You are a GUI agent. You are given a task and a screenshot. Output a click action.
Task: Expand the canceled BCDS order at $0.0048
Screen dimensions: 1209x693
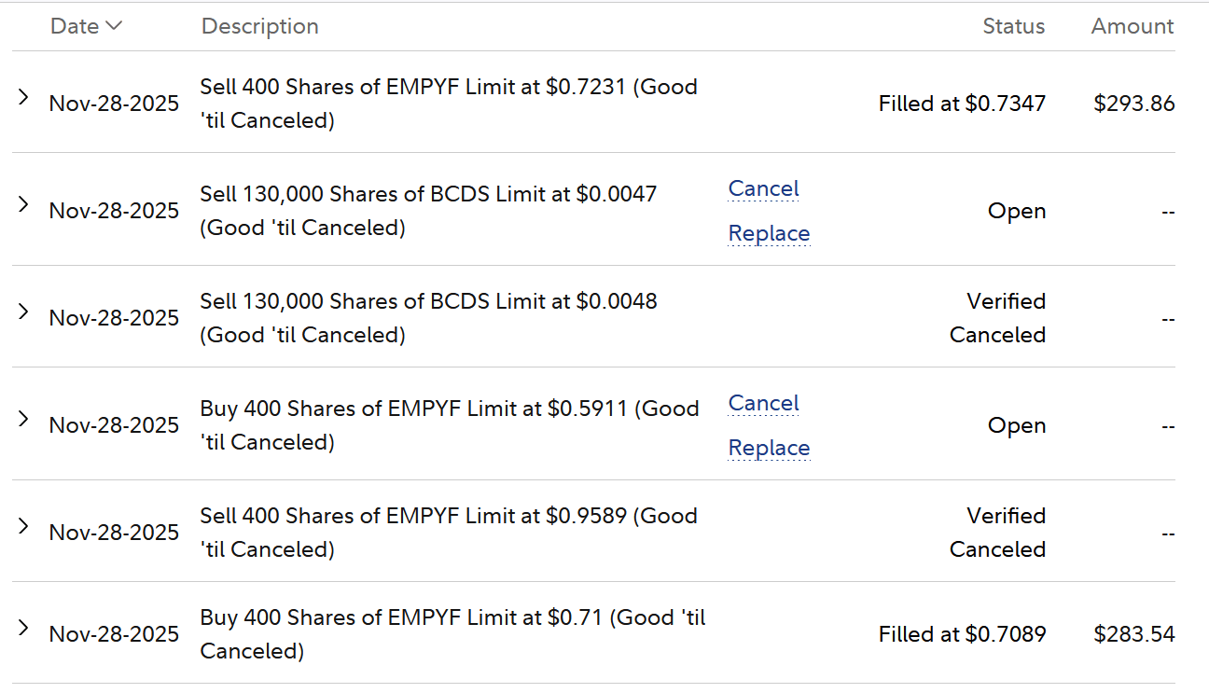coord(24,312)
